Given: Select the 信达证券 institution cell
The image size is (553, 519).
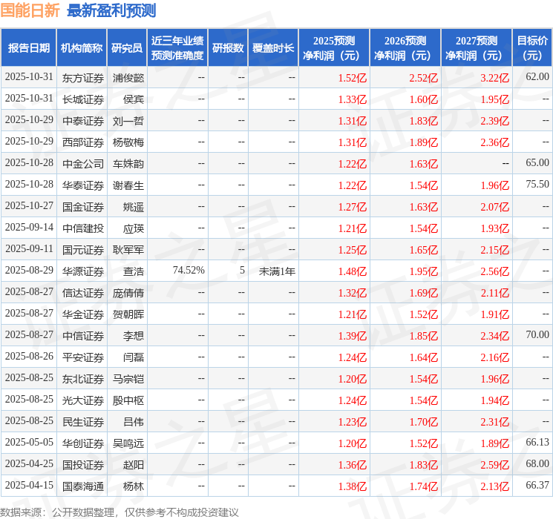Looking at the screenshot, I should click(83, 293).
